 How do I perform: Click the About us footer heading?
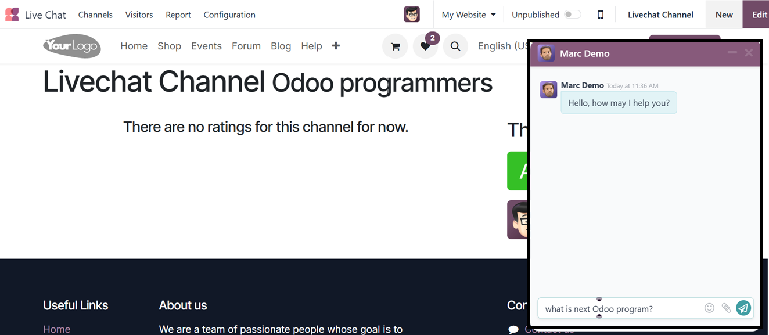pyautogui.click(x=183, y=305)
